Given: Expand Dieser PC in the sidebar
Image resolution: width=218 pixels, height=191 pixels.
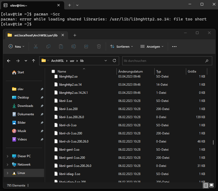Looking at the screenshot, I should pos(7,156).
